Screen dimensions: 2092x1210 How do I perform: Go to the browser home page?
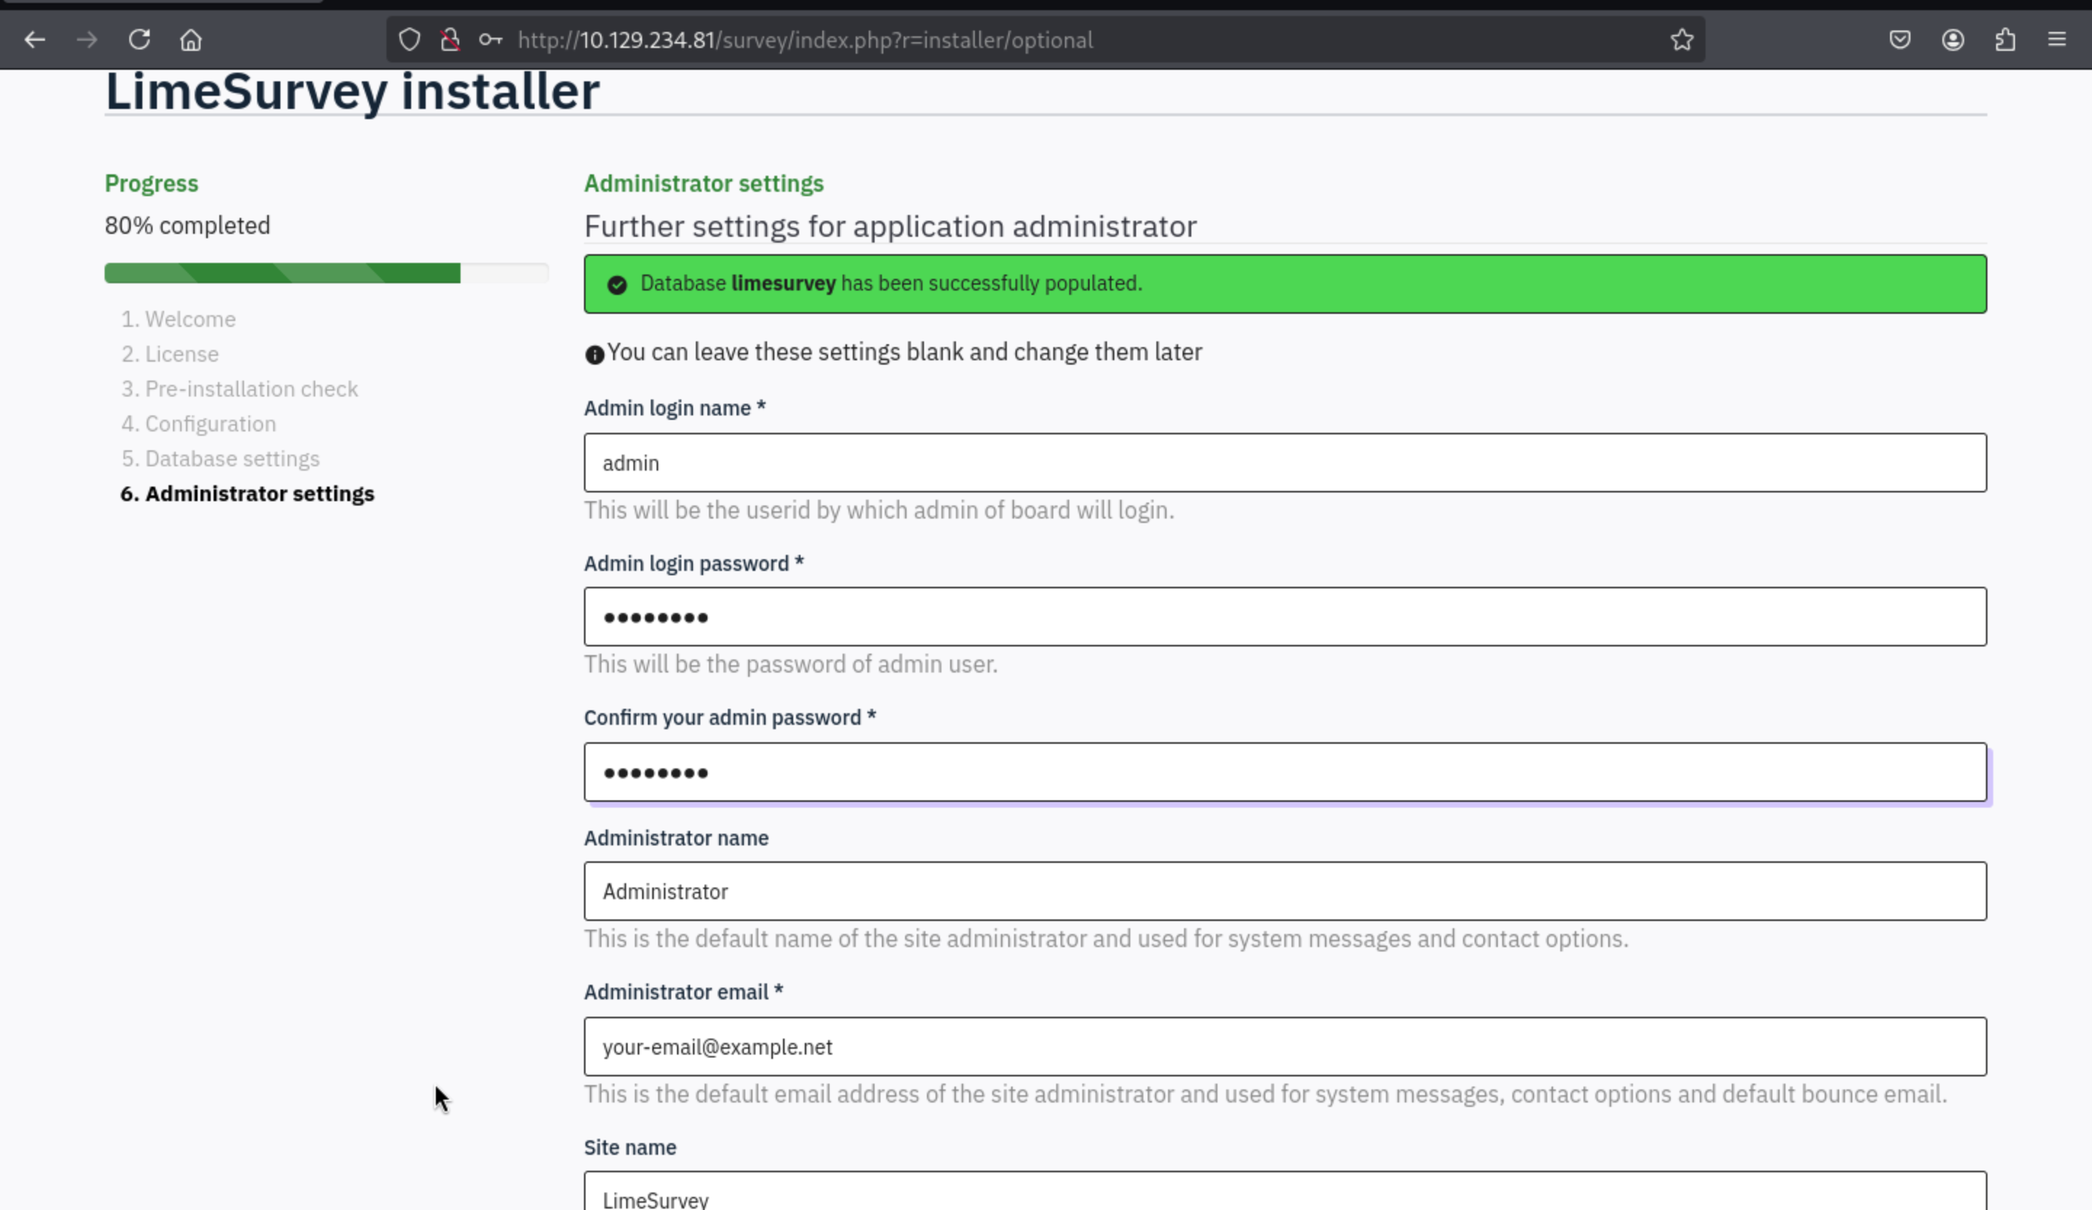point(191,40)
